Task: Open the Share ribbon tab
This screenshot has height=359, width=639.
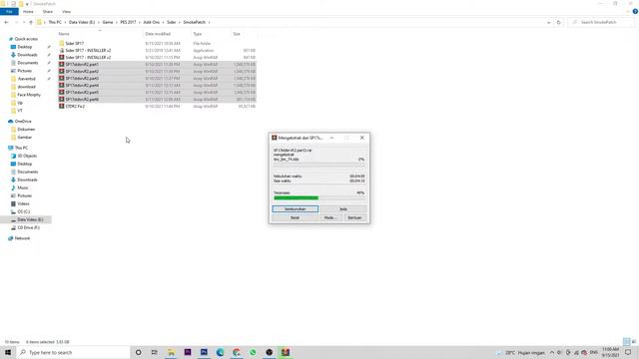Action: tap(48, 11)
